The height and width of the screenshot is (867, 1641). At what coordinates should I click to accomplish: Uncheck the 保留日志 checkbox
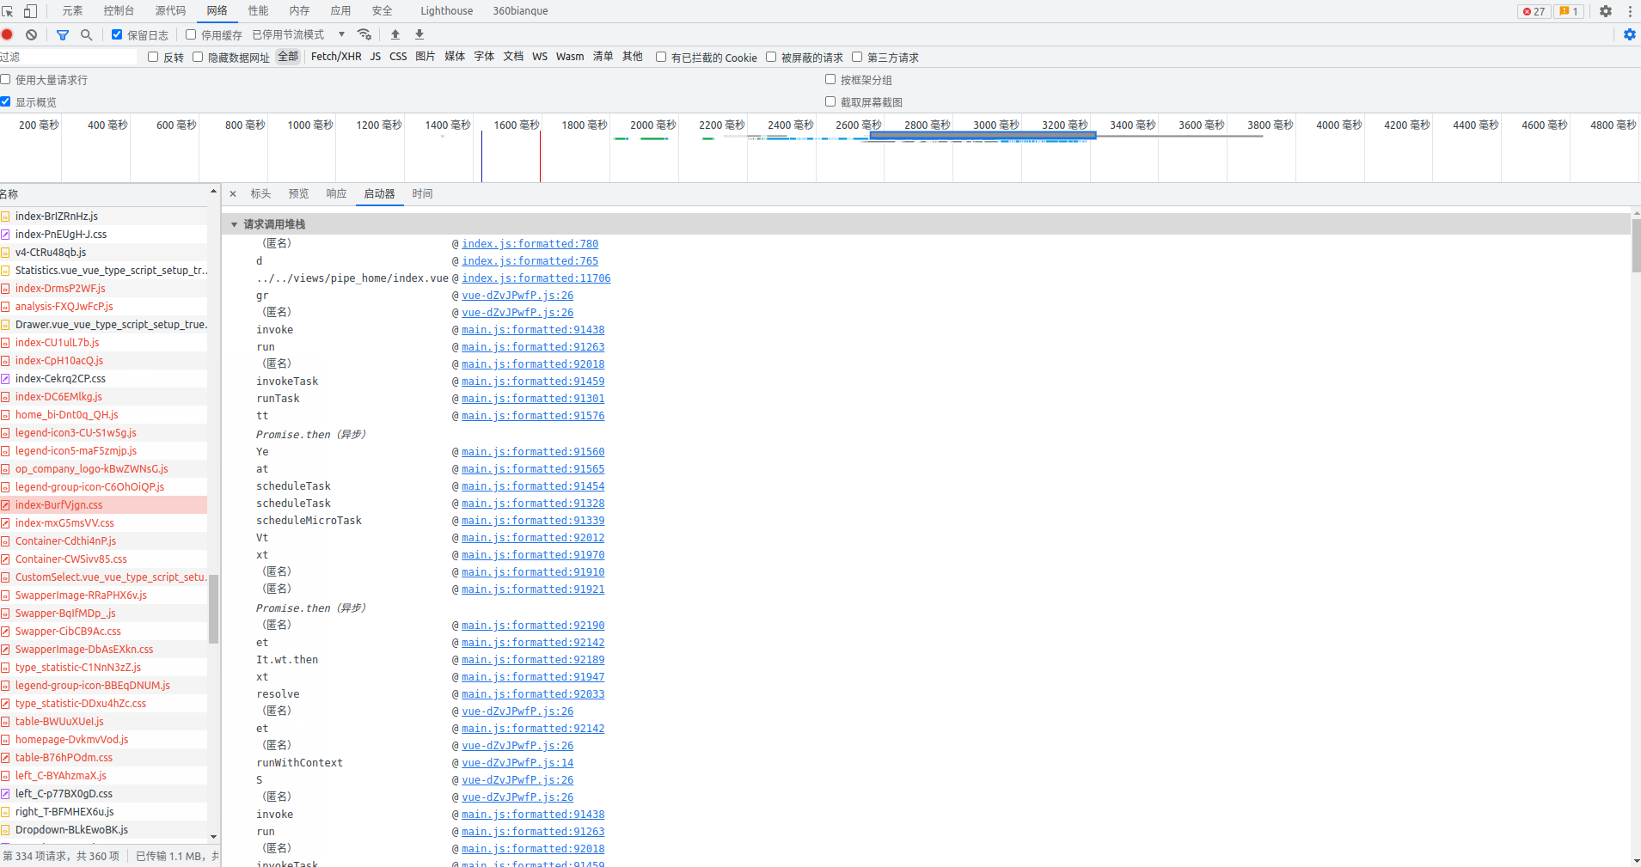click(117, 34)
